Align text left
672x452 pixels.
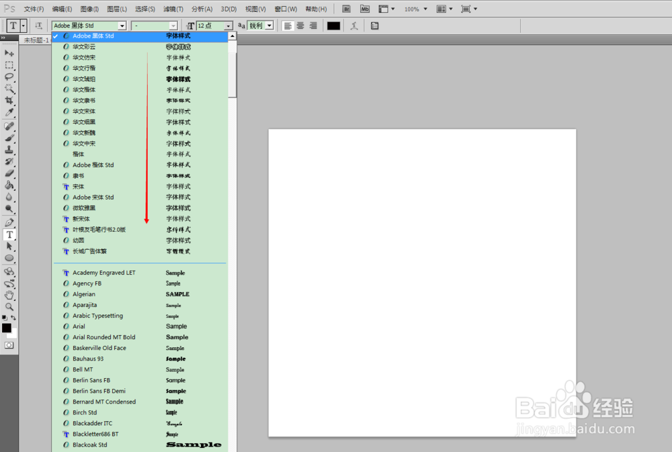pos(288,26)
